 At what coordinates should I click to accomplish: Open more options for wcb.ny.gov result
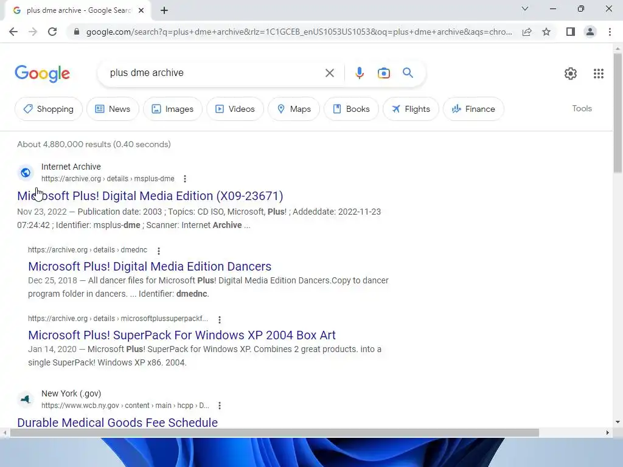pyautogui.click(x=220, y=406)
